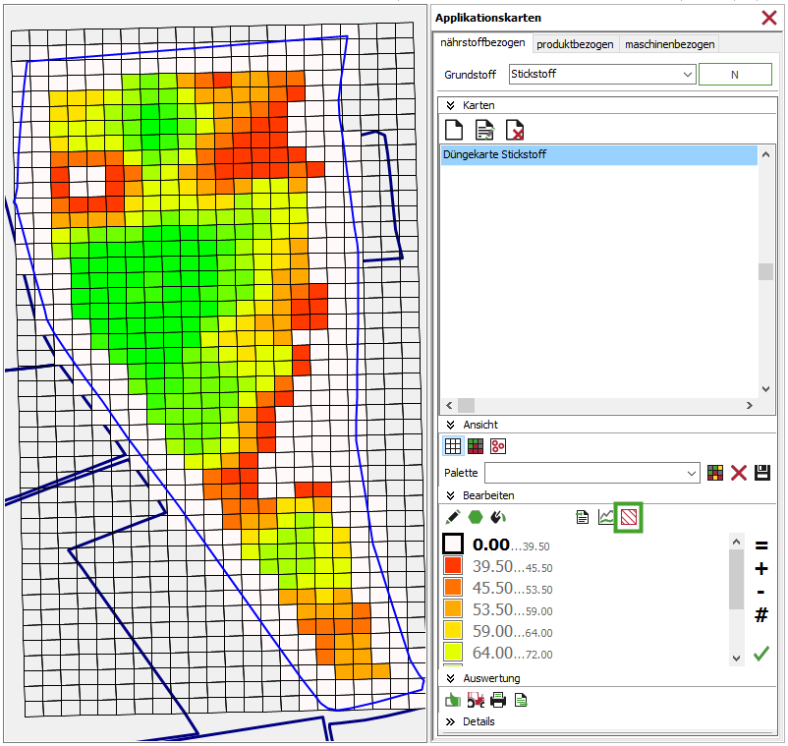Save the palette with floppy disk icon
Image resolution: width=788 pixels, height=746 pixels.
click(x=762, y=473)
